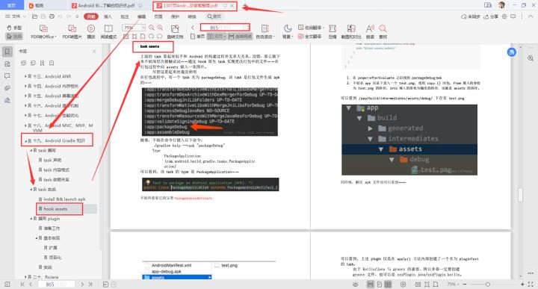Open the Comments sidebar icon
The width and height of the screenshot is (538, 289).
(x=7, y=76)
